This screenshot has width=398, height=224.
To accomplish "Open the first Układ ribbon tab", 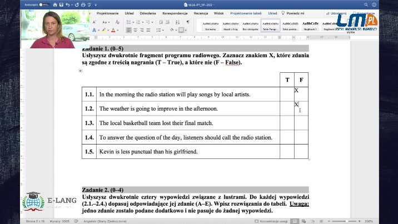I will [129, 13].
